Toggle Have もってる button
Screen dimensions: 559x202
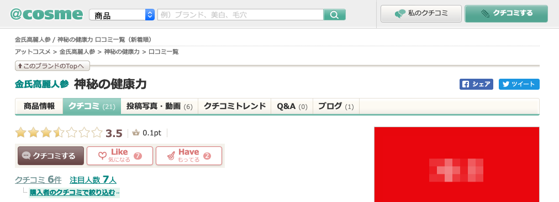189,156
